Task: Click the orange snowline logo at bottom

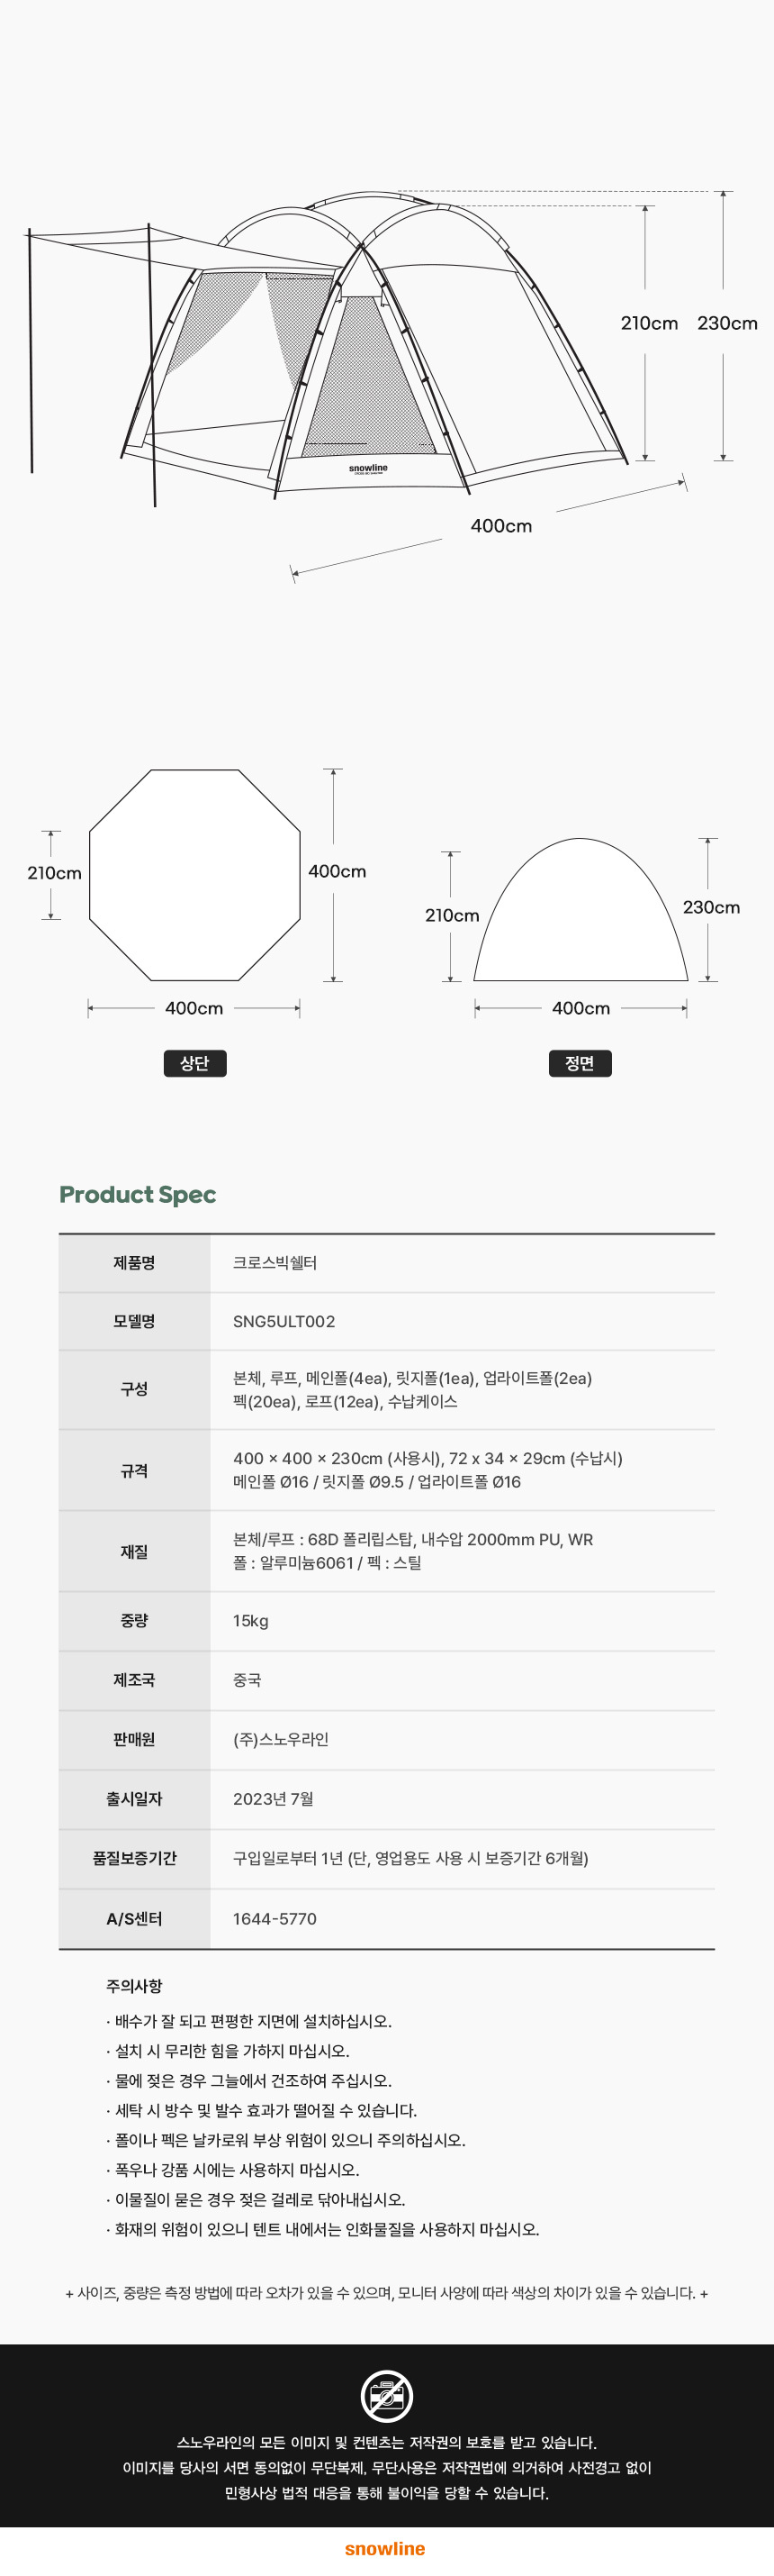Action: [x=385, y=2548]
